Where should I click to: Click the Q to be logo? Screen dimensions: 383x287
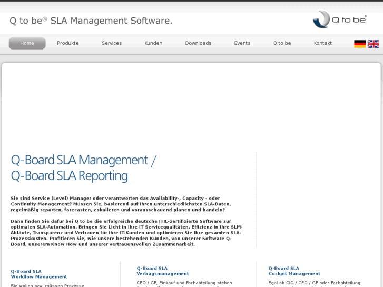click(339, 19)
